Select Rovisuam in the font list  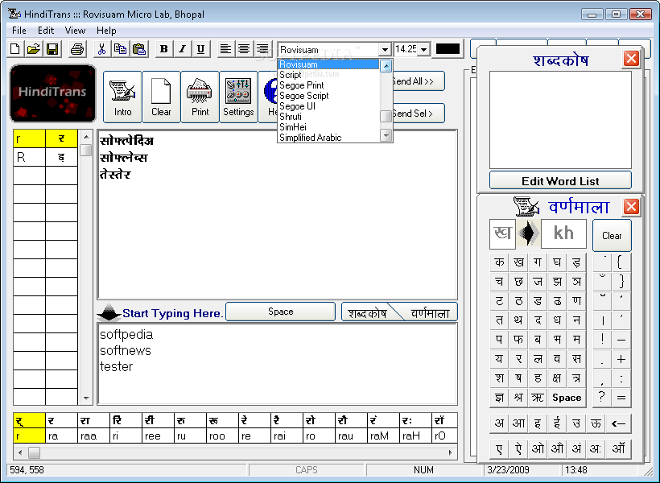tap(328, 64)
